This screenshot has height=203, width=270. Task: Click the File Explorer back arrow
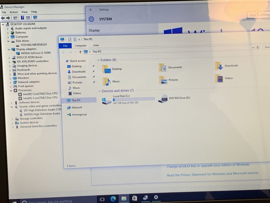click(64, 52)
